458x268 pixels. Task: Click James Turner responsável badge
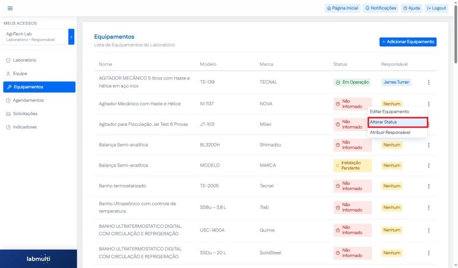point(396,82)
